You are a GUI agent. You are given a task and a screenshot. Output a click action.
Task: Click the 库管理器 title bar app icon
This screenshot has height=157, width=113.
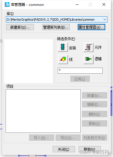[x=7, y=5]
